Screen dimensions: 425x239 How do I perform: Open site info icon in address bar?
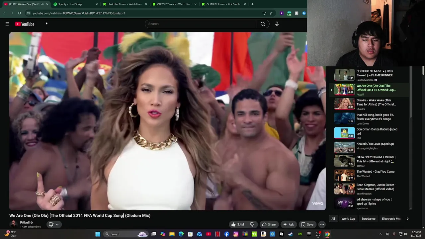pos(28,13)
